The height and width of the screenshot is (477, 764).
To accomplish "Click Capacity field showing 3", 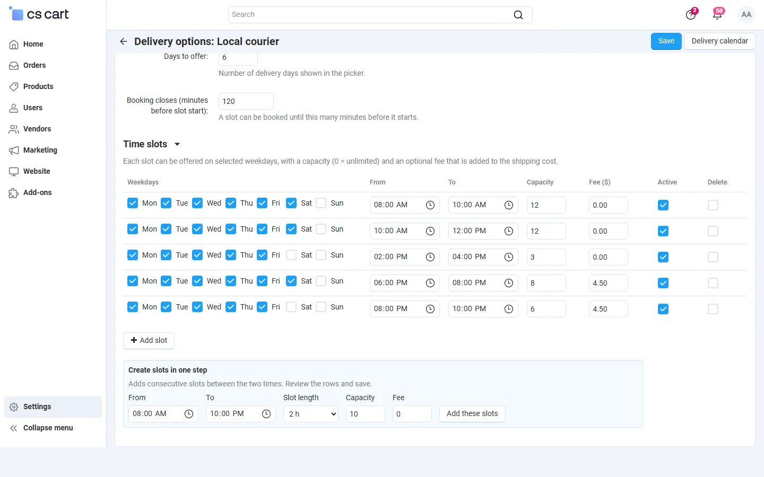I will click(546, 257).
